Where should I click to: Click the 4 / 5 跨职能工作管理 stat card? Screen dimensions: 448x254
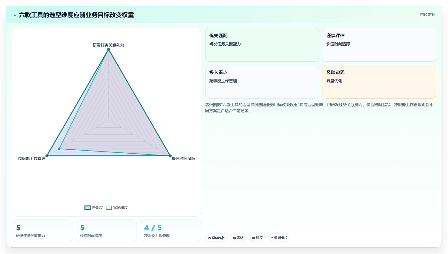[170, 231]
